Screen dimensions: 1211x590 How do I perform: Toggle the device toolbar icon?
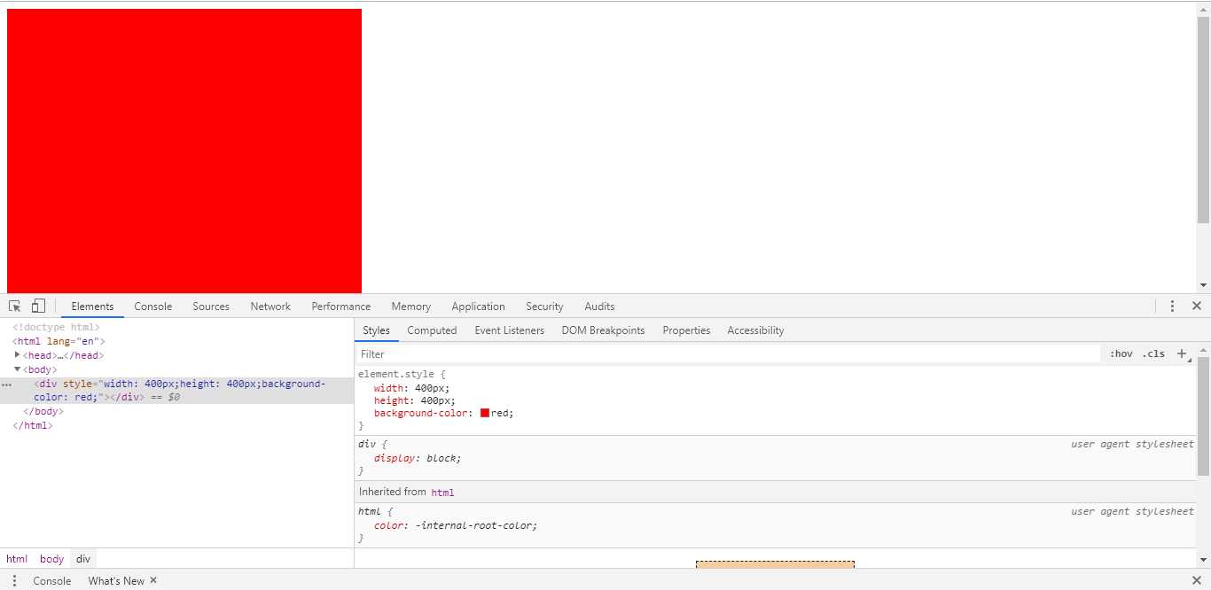click(38, 306)
